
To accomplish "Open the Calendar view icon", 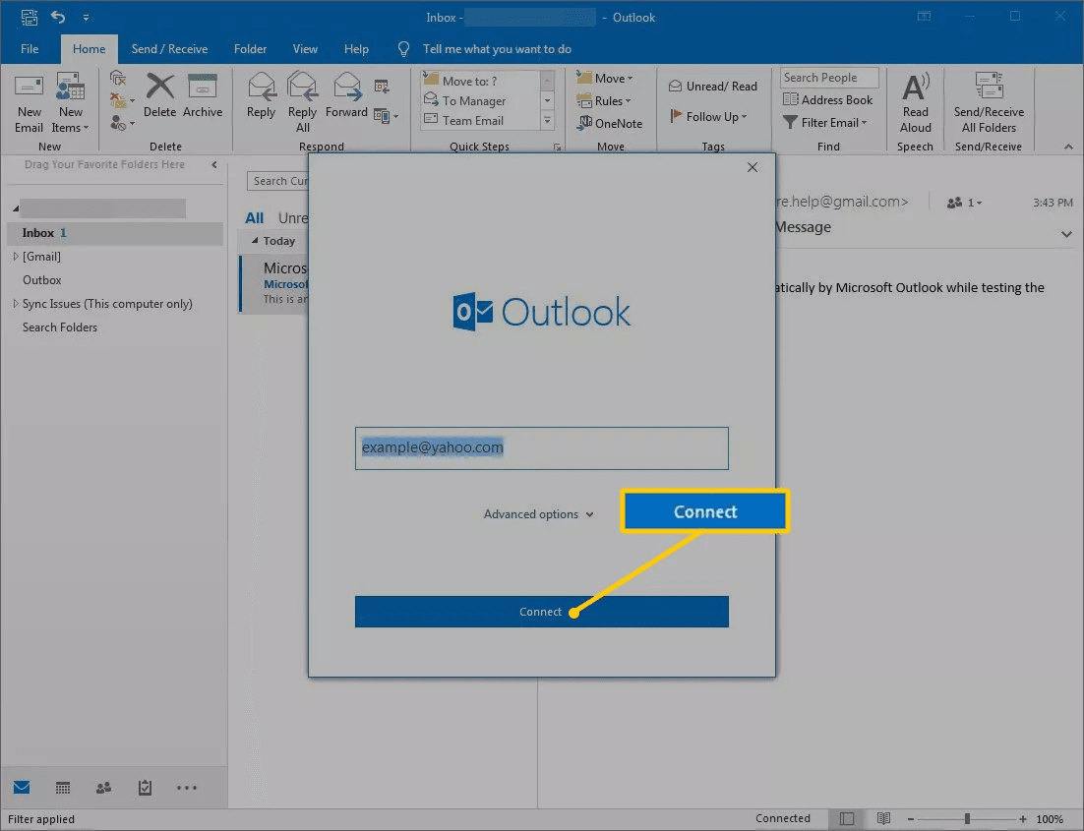I will pyautogui.click(x=63, y=788).
